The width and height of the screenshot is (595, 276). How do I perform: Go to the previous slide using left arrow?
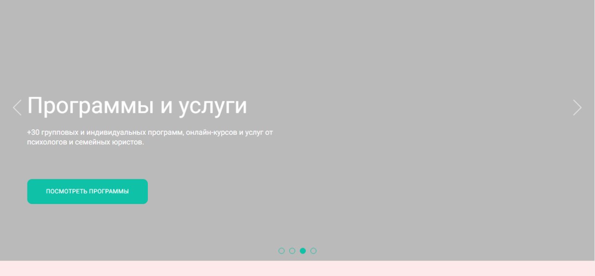[17, 107]
